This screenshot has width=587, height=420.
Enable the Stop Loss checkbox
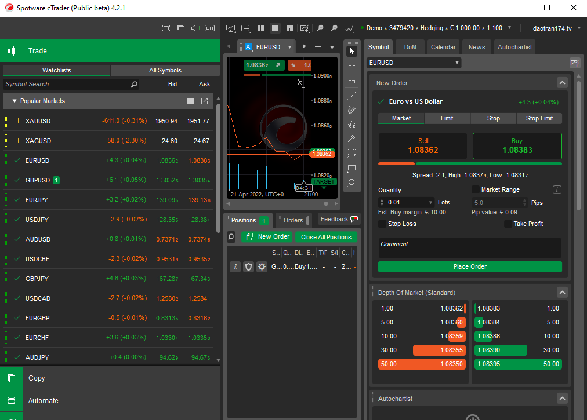(382, 224)
